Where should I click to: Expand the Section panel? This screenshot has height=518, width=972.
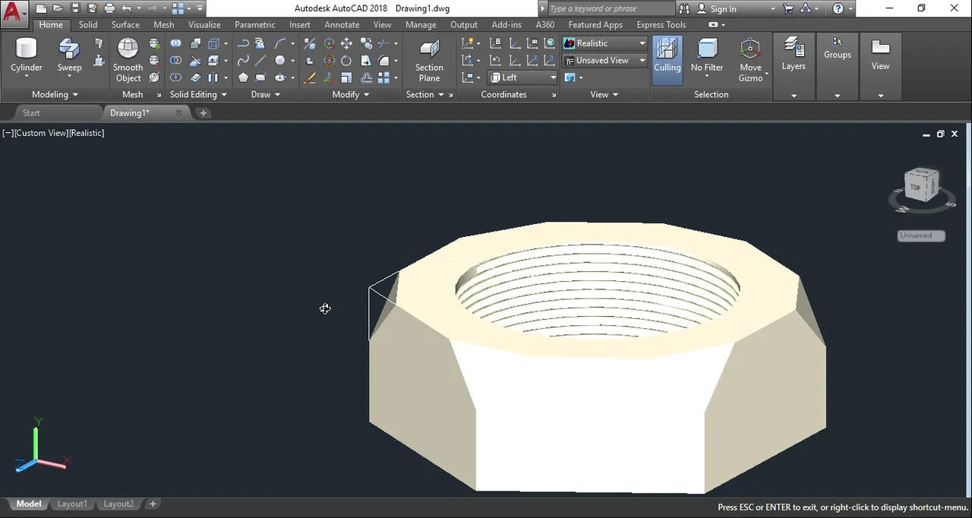424,94
